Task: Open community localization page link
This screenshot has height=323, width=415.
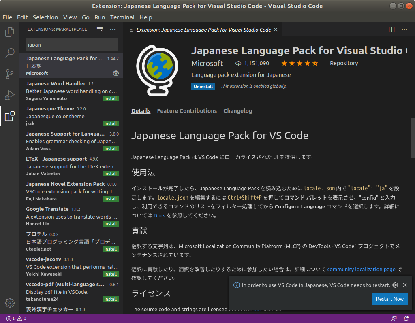Action: pos(361,269)
